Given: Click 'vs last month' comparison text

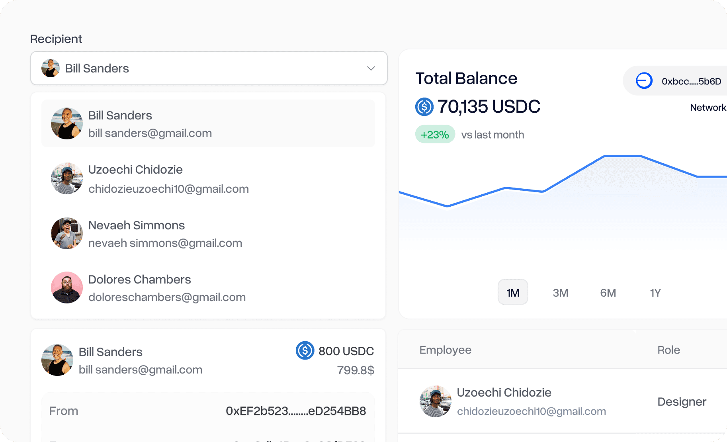Looking at the screenshot, I should point(492,135).
